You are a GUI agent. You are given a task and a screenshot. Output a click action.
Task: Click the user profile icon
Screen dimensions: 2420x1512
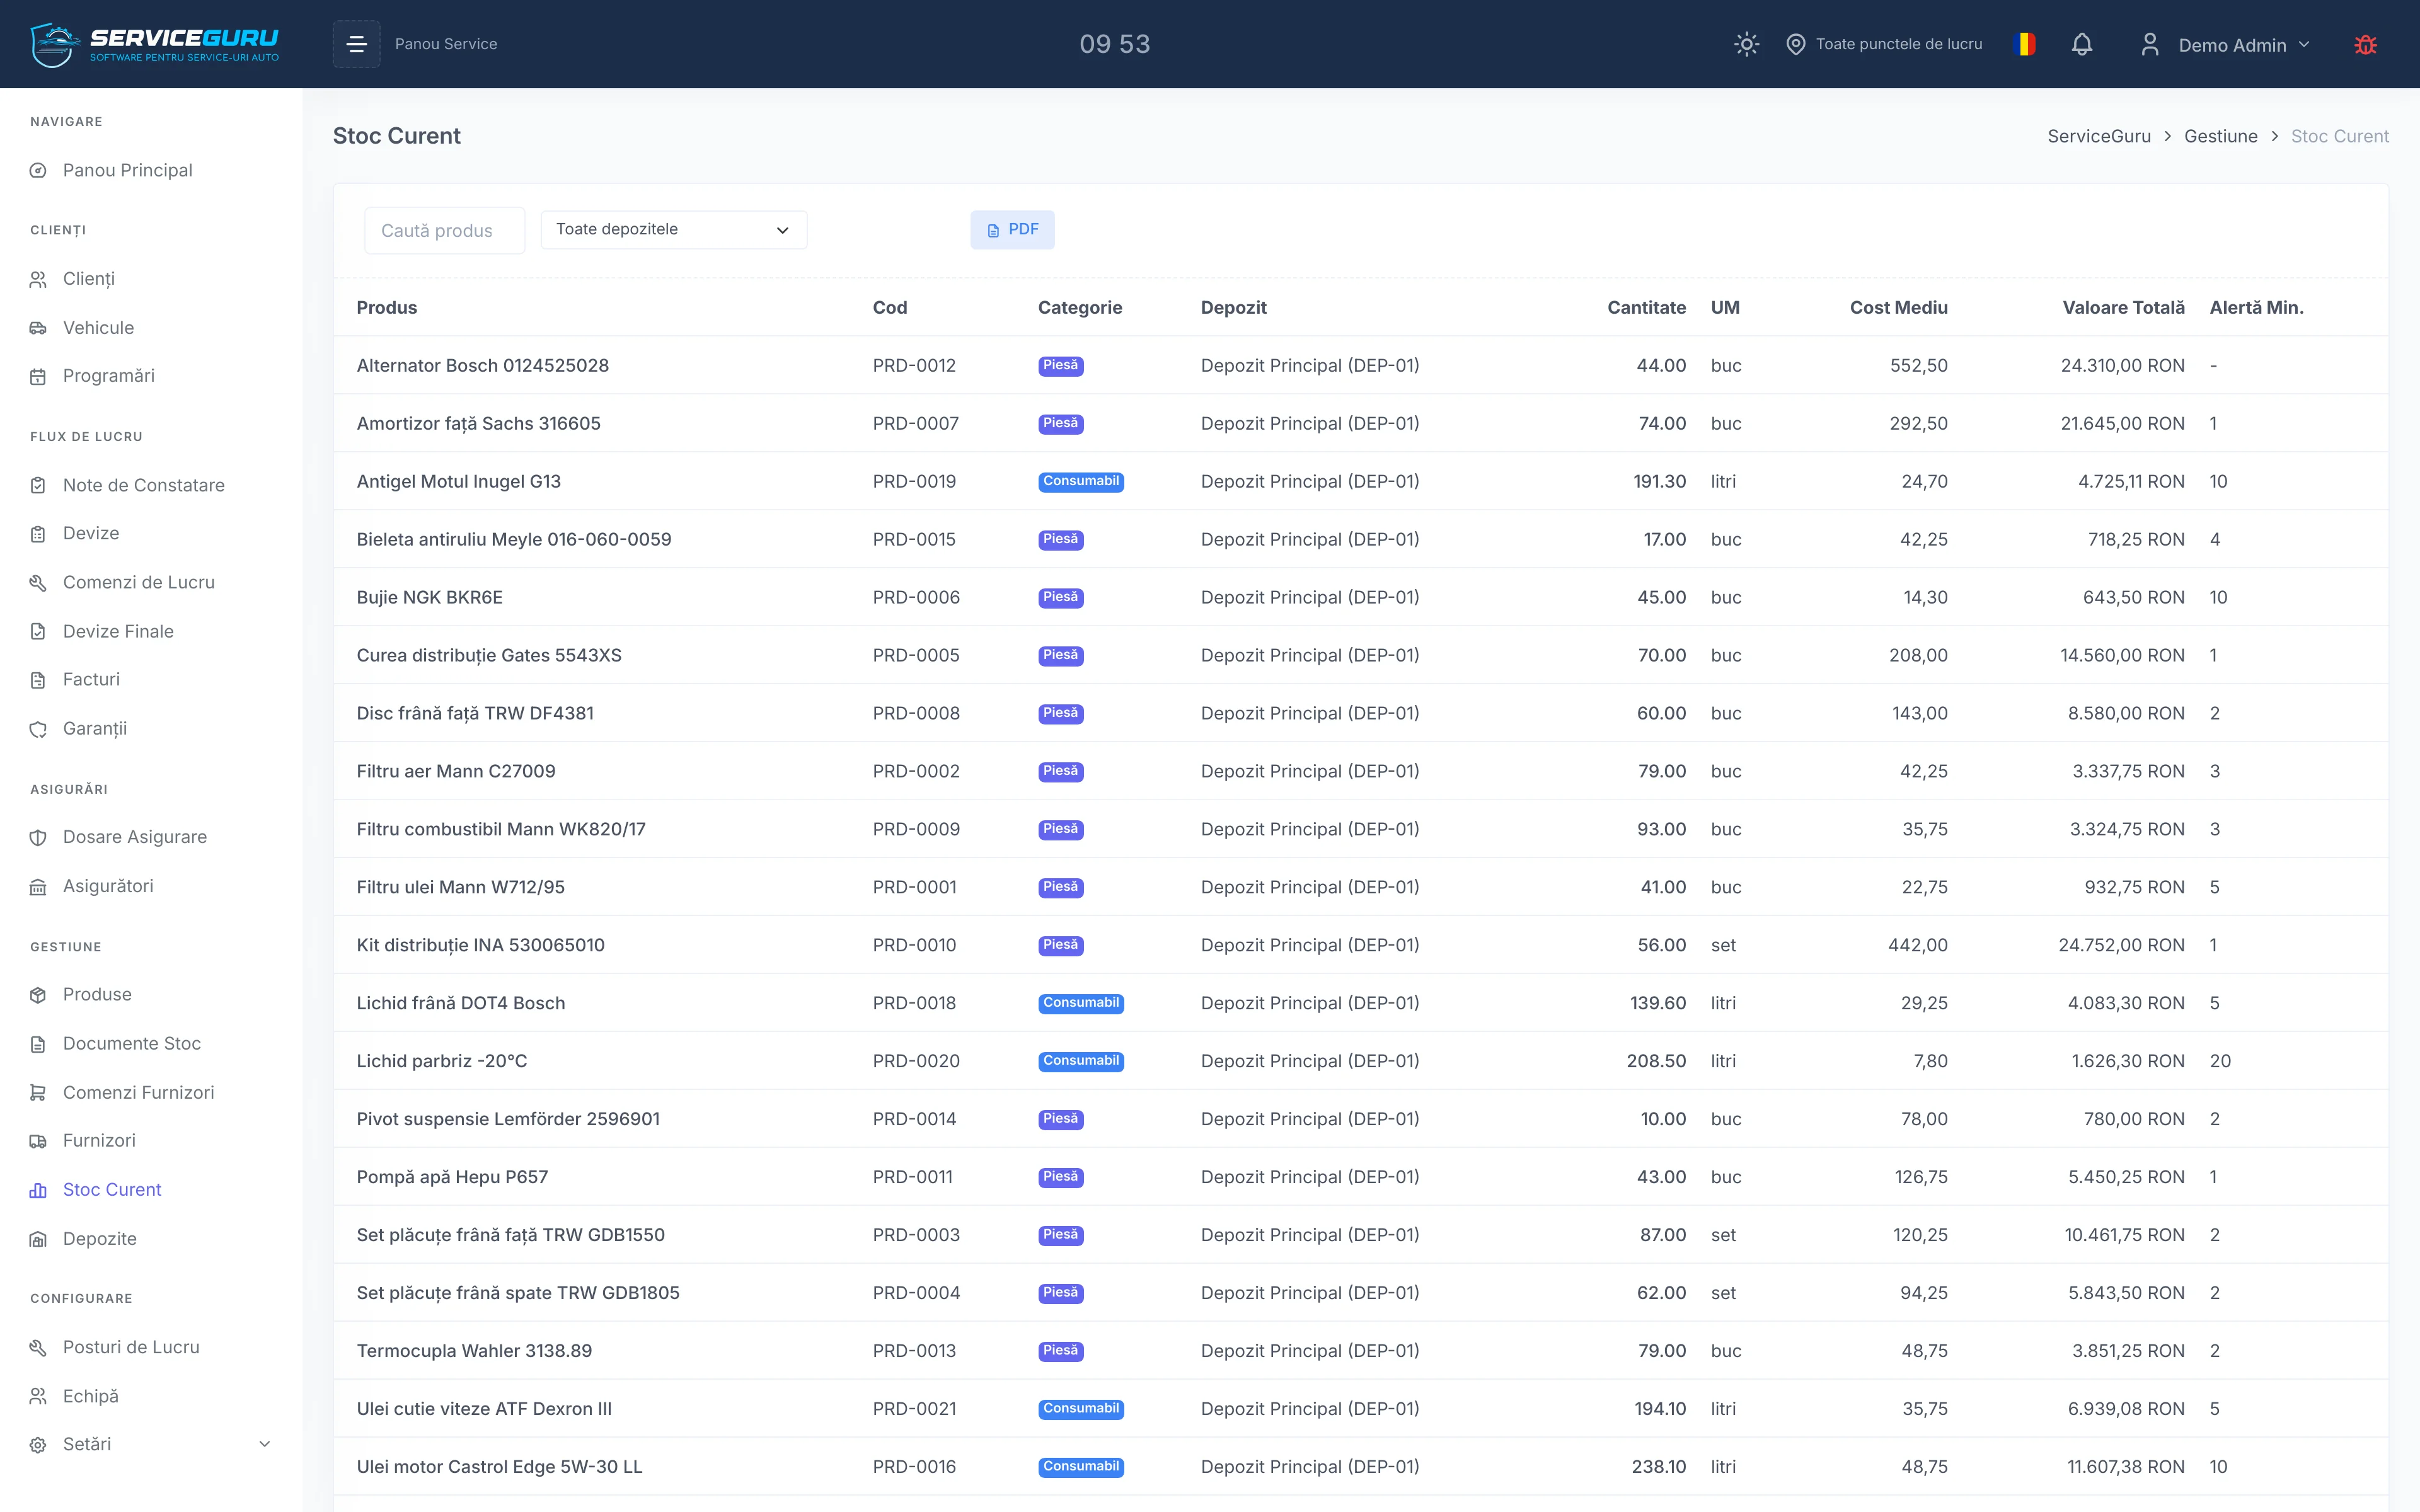pos(2149,44)
